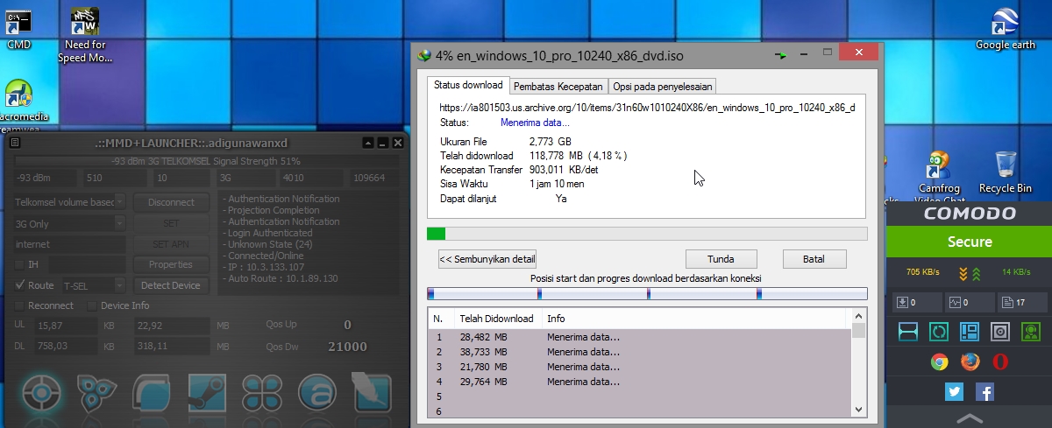Open COMODO activity monitor counter

(x=969, y=303)
